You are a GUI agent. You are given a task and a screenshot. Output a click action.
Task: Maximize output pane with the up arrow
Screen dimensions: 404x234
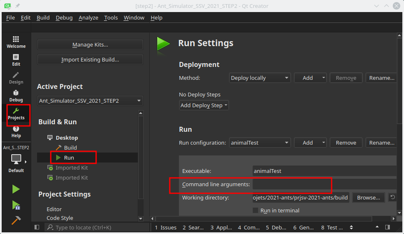click(377, 227)
